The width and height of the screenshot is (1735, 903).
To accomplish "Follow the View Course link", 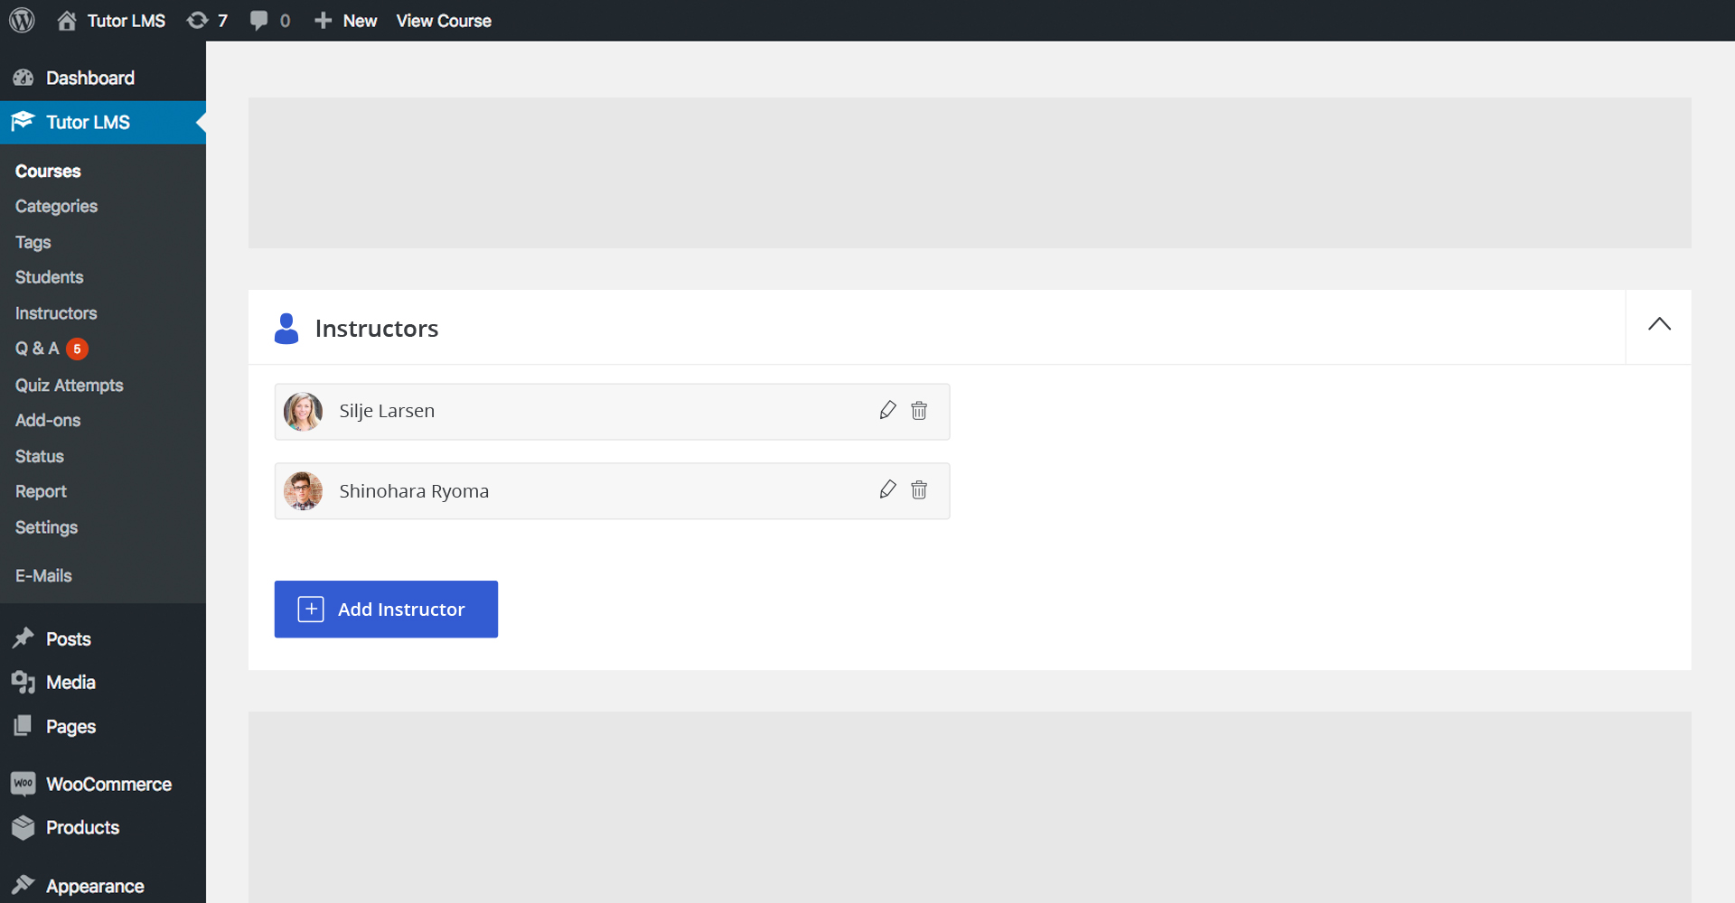I will 443,20.
